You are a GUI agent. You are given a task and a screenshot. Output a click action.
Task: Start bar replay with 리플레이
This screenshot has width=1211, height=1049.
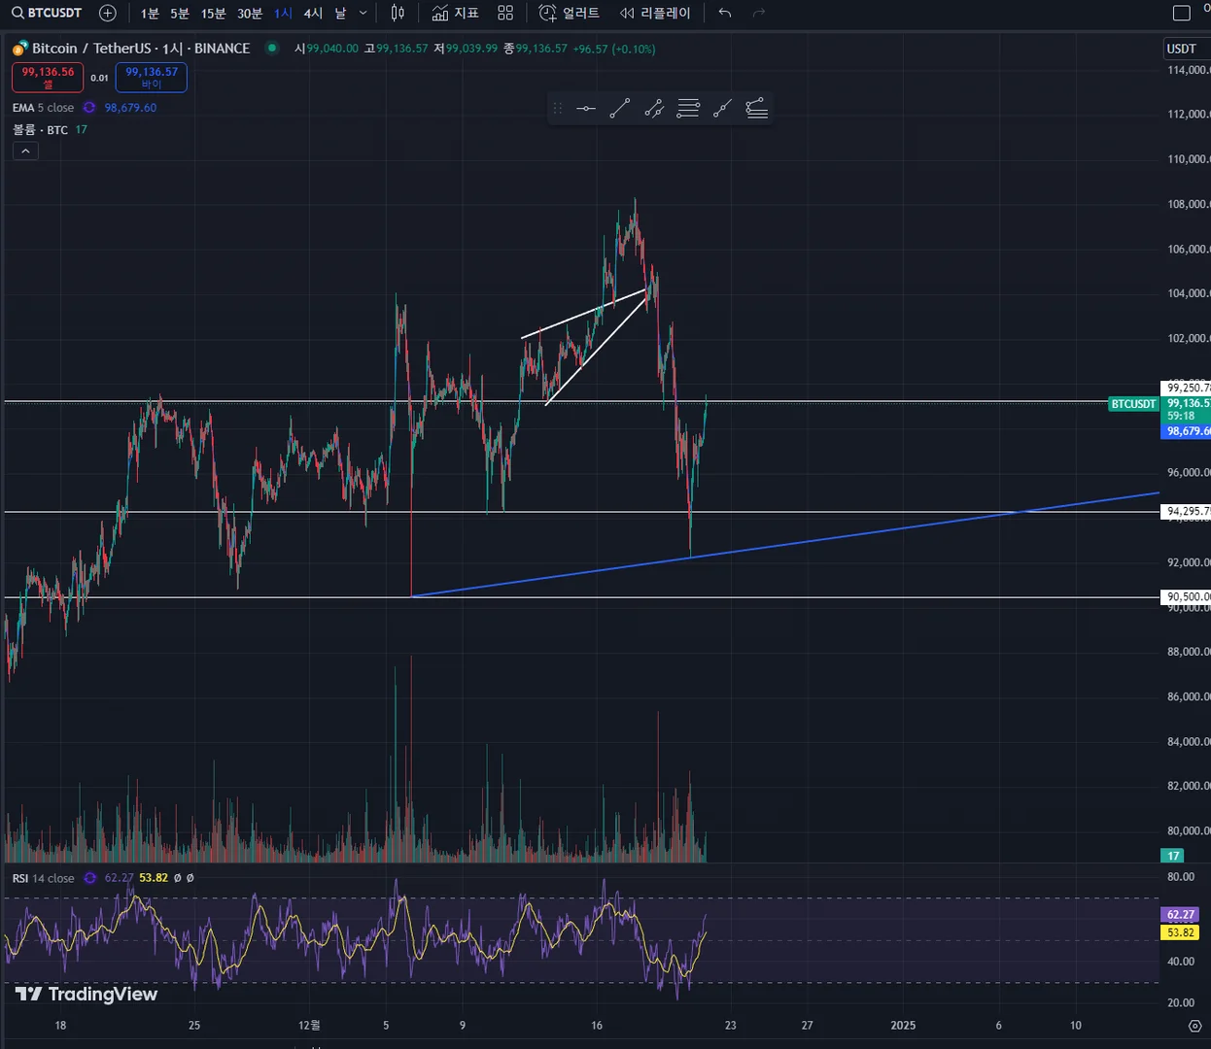pyautogui.click(x=656, y=13)
